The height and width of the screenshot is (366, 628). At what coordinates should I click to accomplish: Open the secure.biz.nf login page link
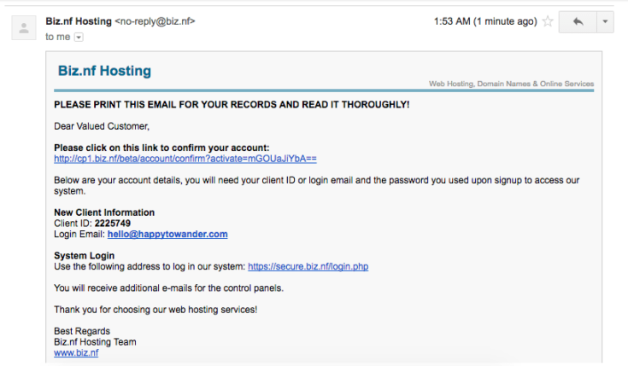[308, 266]
